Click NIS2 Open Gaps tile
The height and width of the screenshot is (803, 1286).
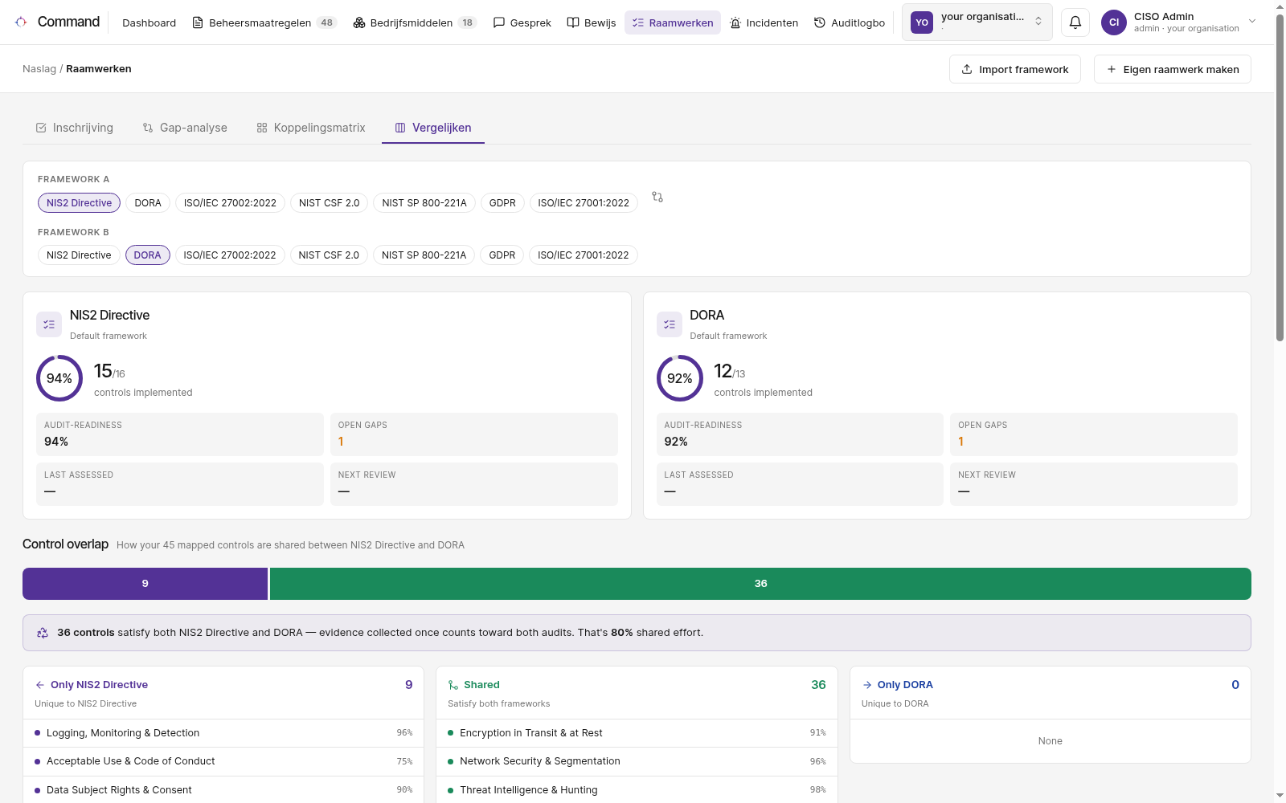tap(474, 434)
